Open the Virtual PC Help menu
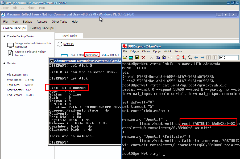The width and height of the screenshot is (240, 159). pyautogui.click(x=42, y=8)
